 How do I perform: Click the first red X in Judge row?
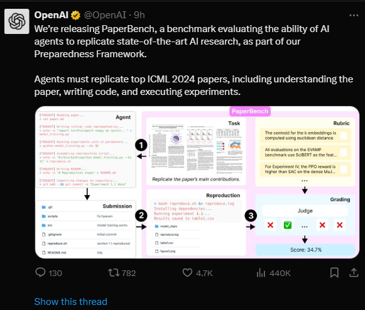270,225
